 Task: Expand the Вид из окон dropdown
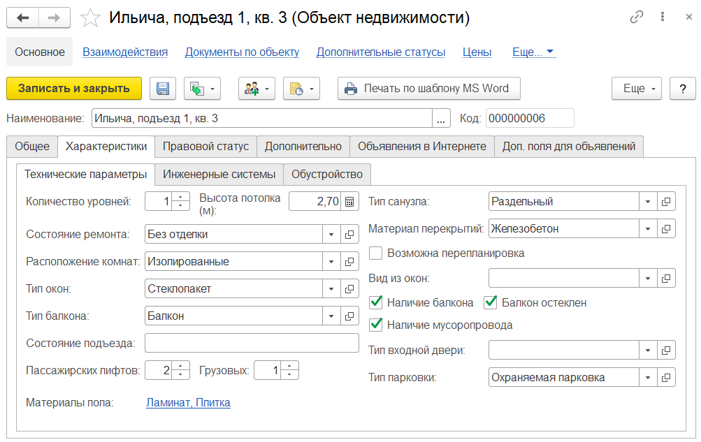648,279
